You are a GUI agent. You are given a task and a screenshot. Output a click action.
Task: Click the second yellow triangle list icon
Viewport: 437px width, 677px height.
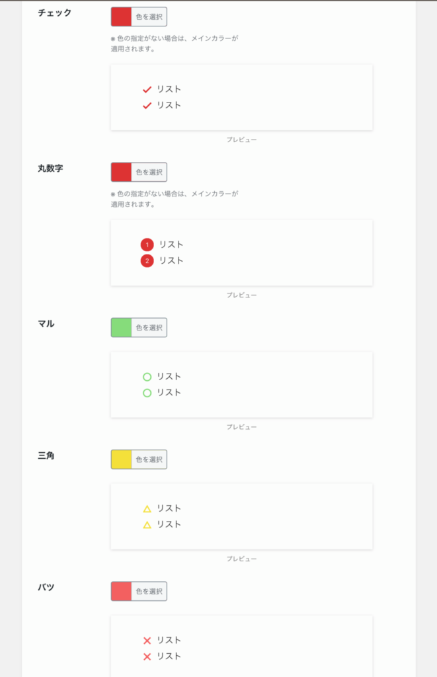147,525
